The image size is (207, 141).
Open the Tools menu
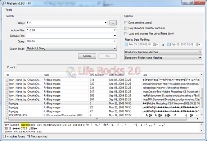point(9,10)
